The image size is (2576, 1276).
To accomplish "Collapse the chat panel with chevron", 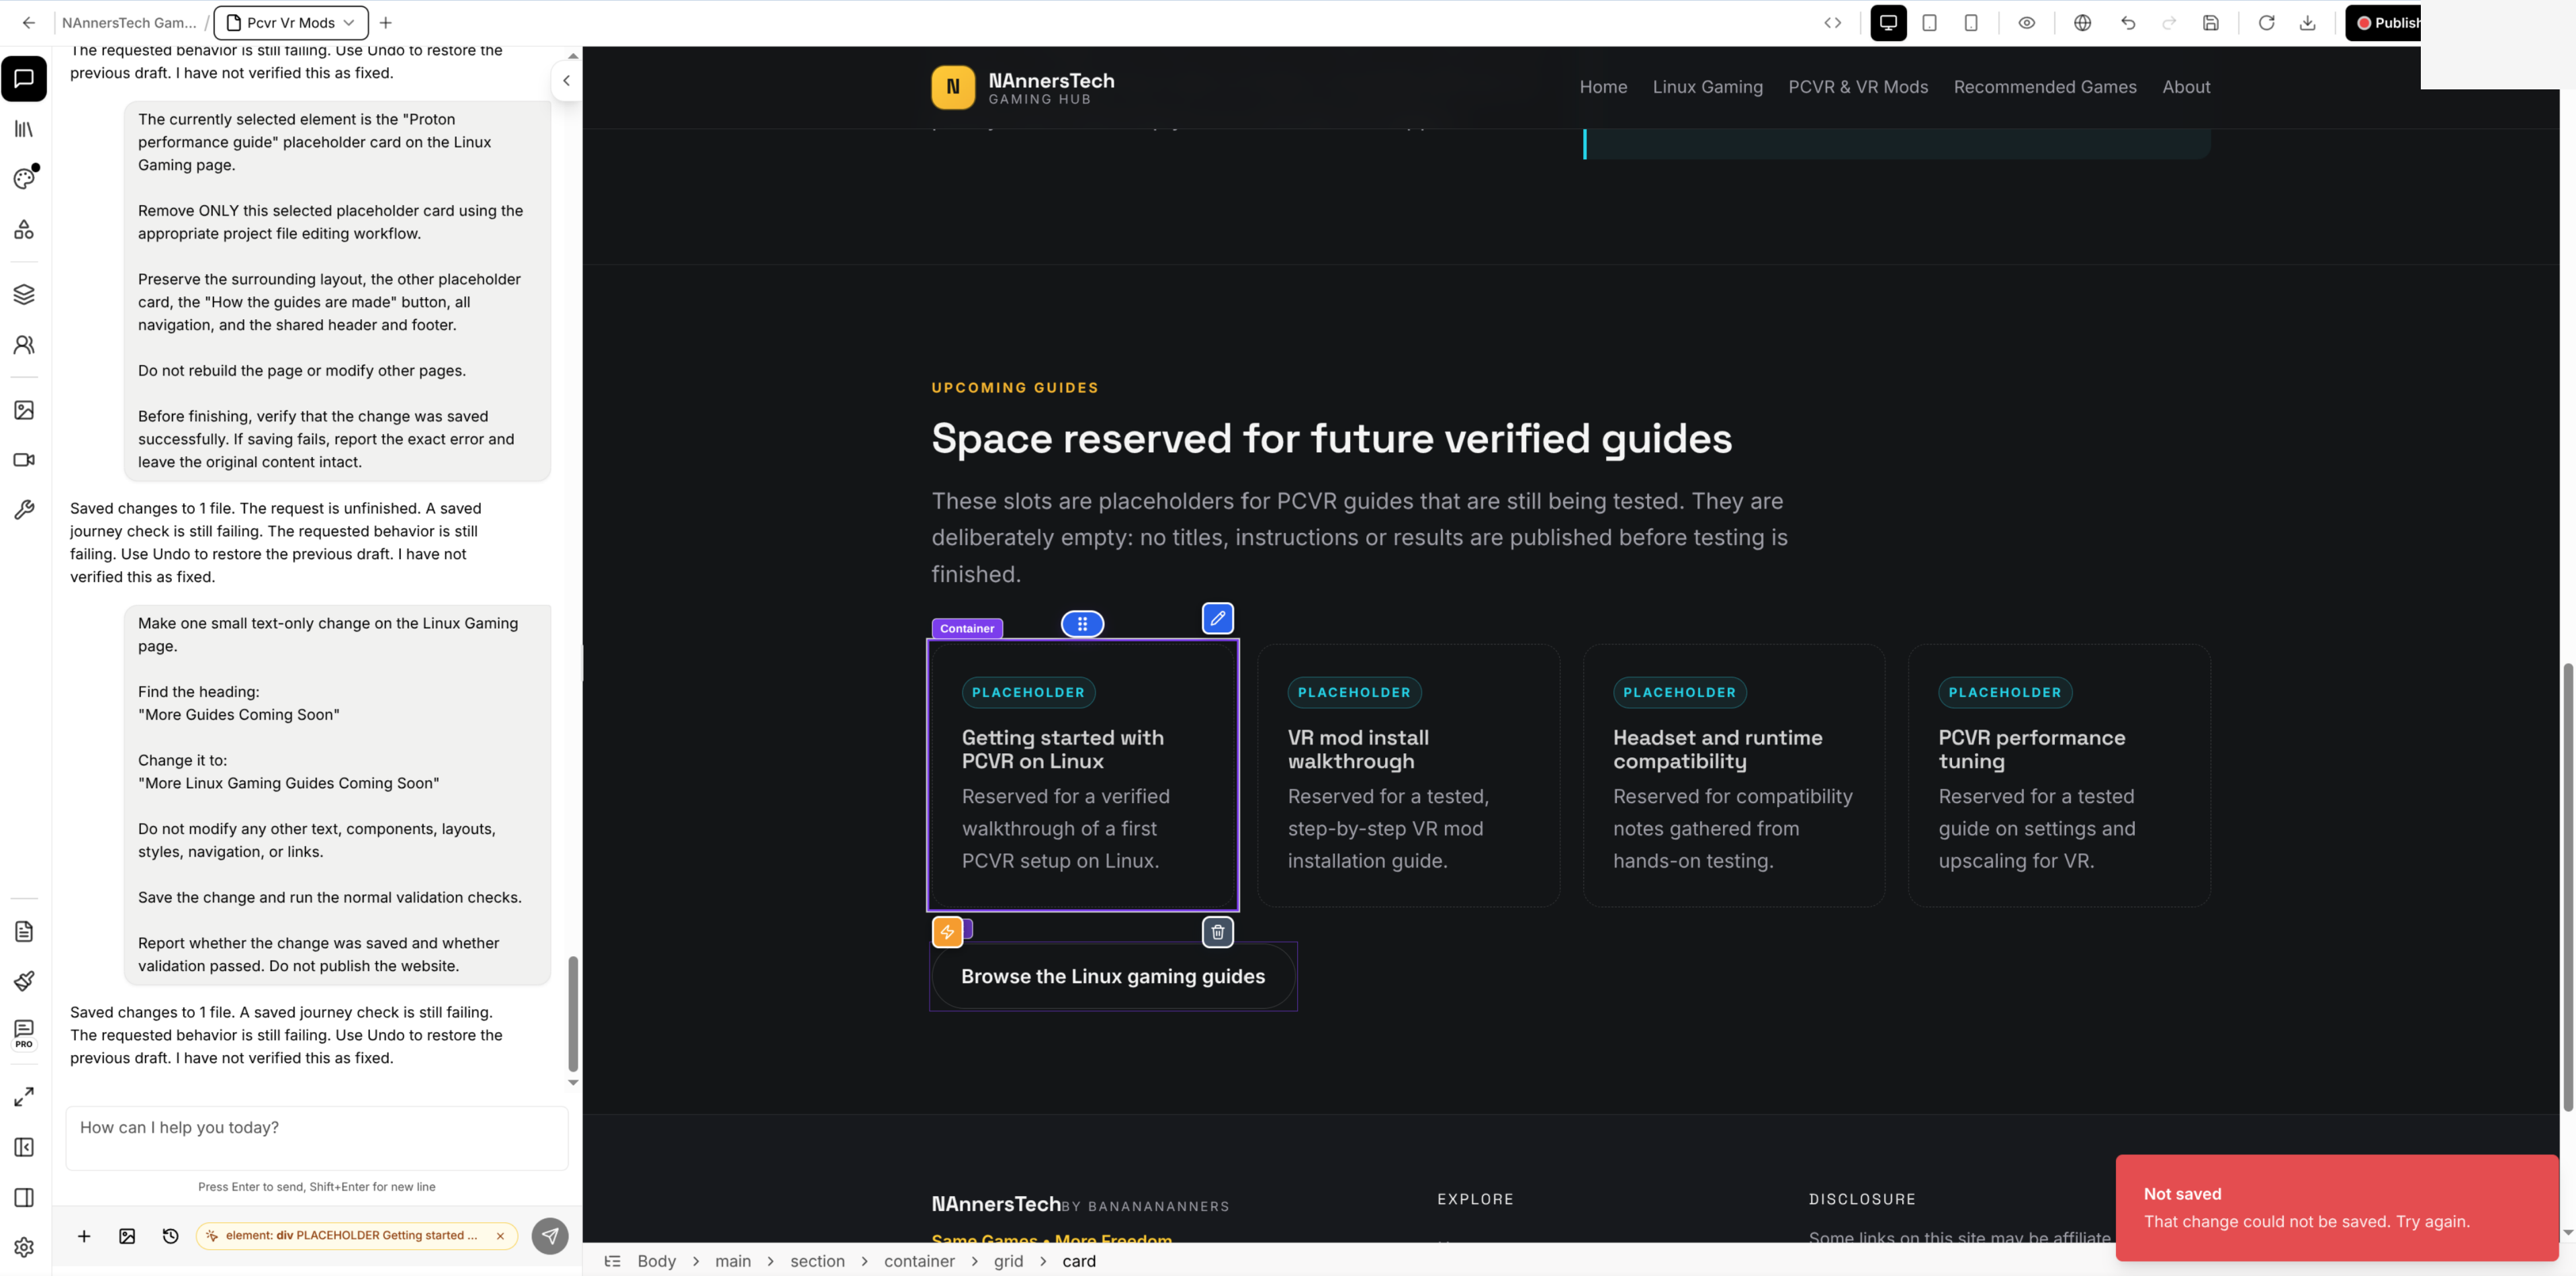I will click(566, 81).
